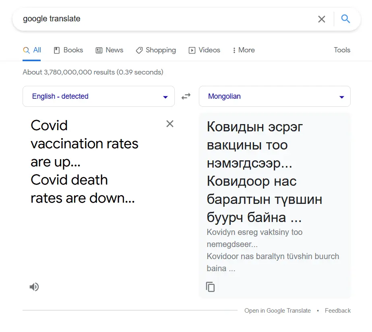Listen to the source text with the speaker icon
Image resolution: width=372 pixels, height=332 pixels.
(34, 287)
